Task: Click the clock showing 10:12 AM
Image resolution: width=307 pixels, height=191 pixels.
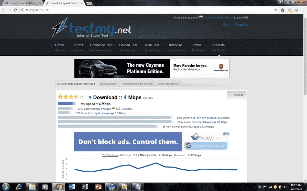Action: (x=296, y=185)
